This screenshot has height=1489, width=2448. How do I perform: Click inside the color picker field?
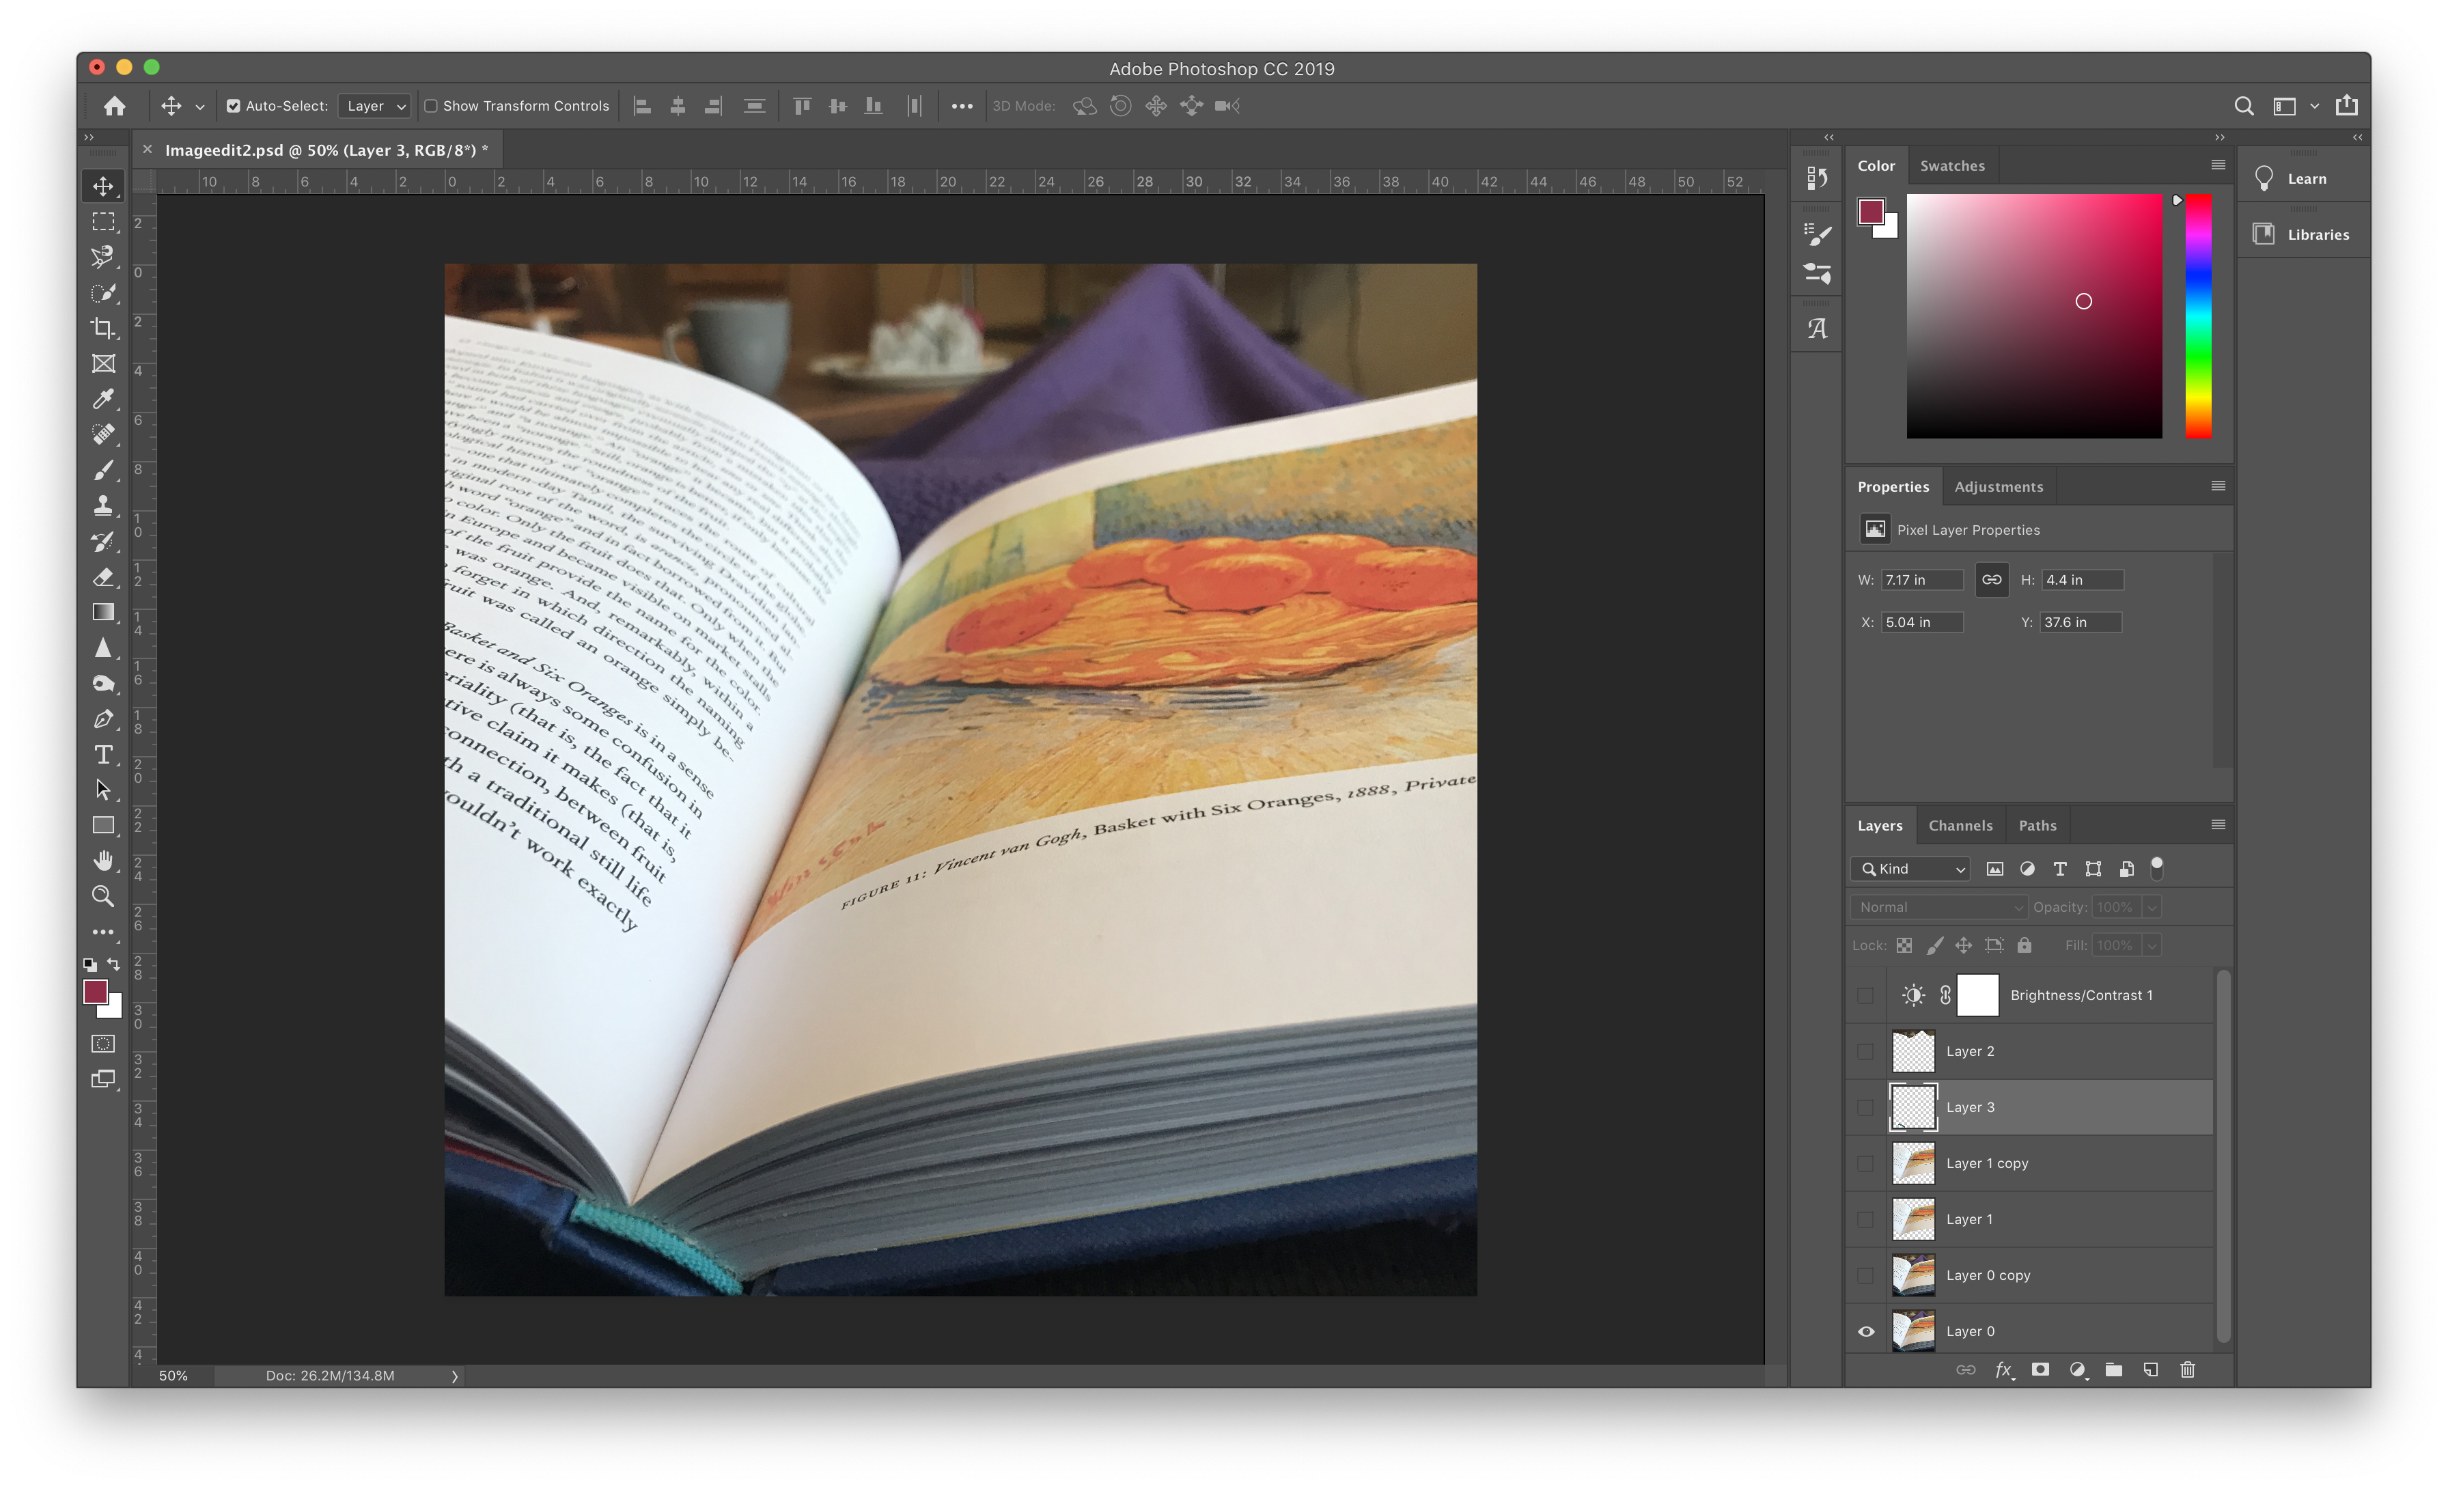[x=2033, y=316]
